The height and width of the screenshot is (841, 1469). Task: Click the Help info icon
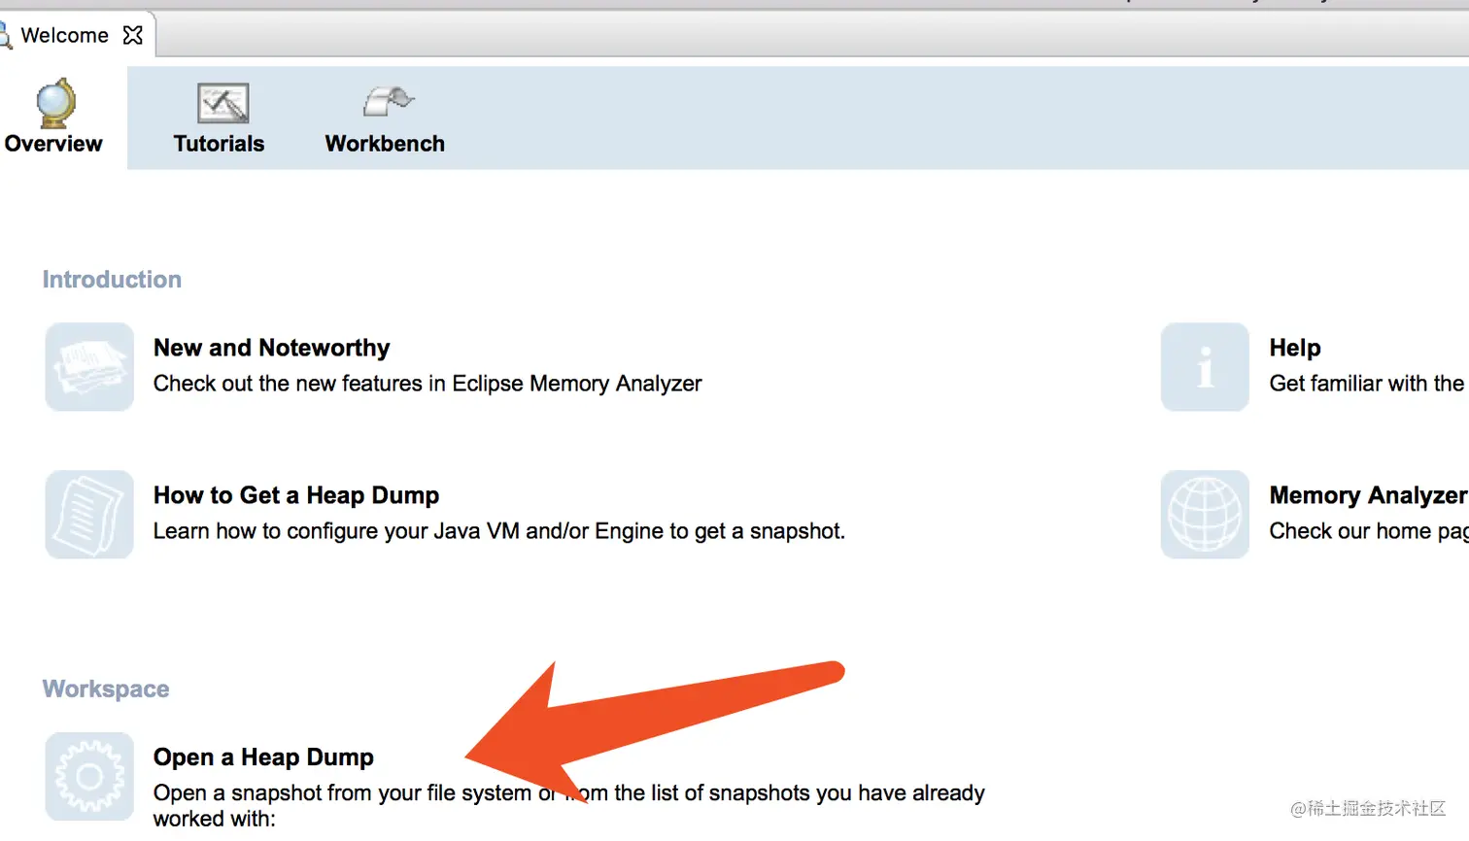pos(1205,367)
